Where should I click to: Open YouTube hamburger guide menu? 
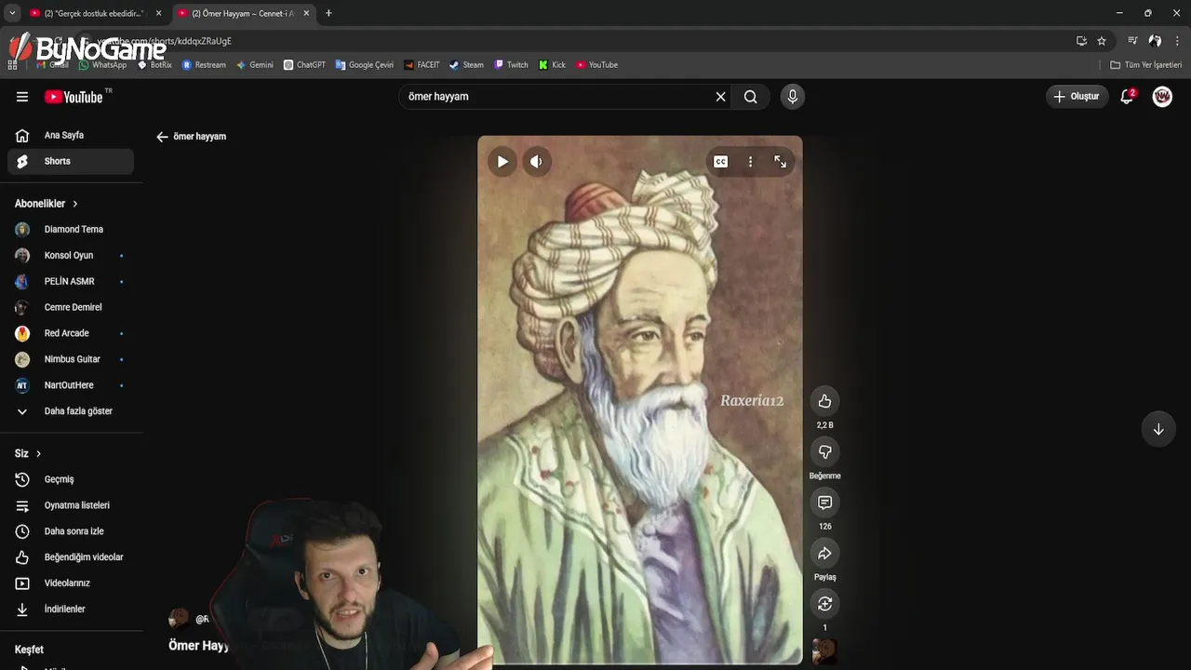click(x=22, y=97)
